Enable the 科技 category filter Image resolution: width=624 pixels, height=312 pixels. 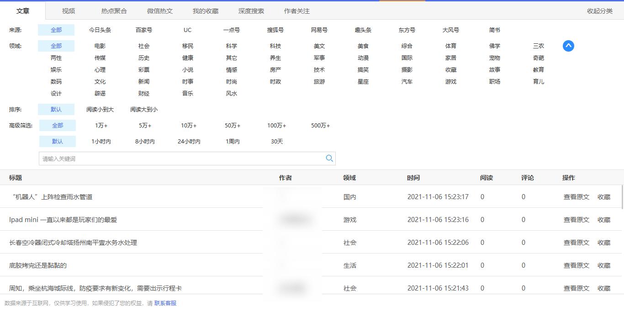tap(275, 46)
